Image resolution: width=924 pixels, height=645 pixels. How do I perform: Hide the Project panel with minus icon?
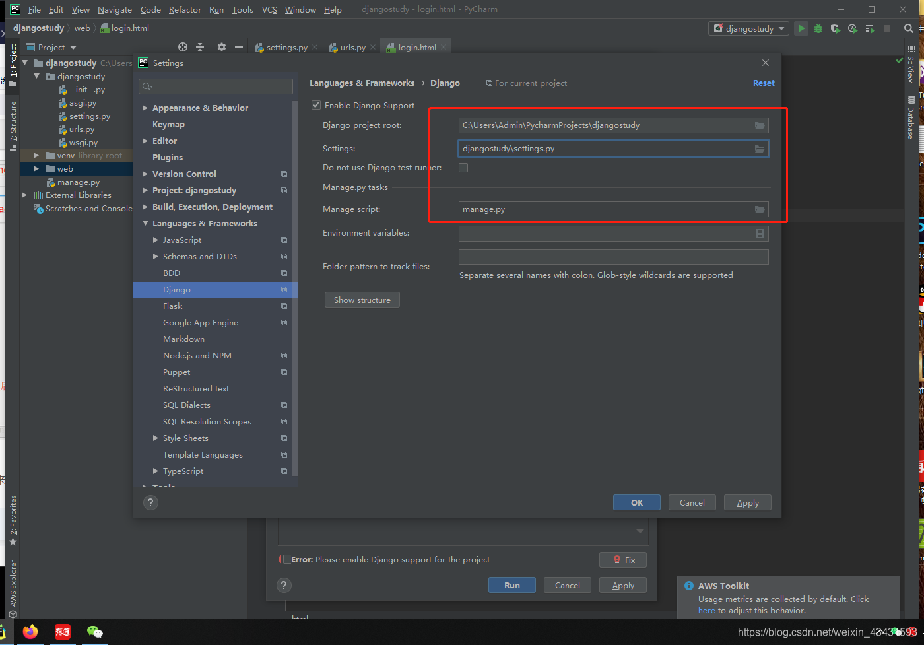point(239,47)
